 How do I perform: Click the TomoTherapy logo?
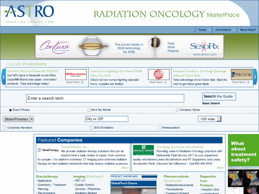(48, 150)
